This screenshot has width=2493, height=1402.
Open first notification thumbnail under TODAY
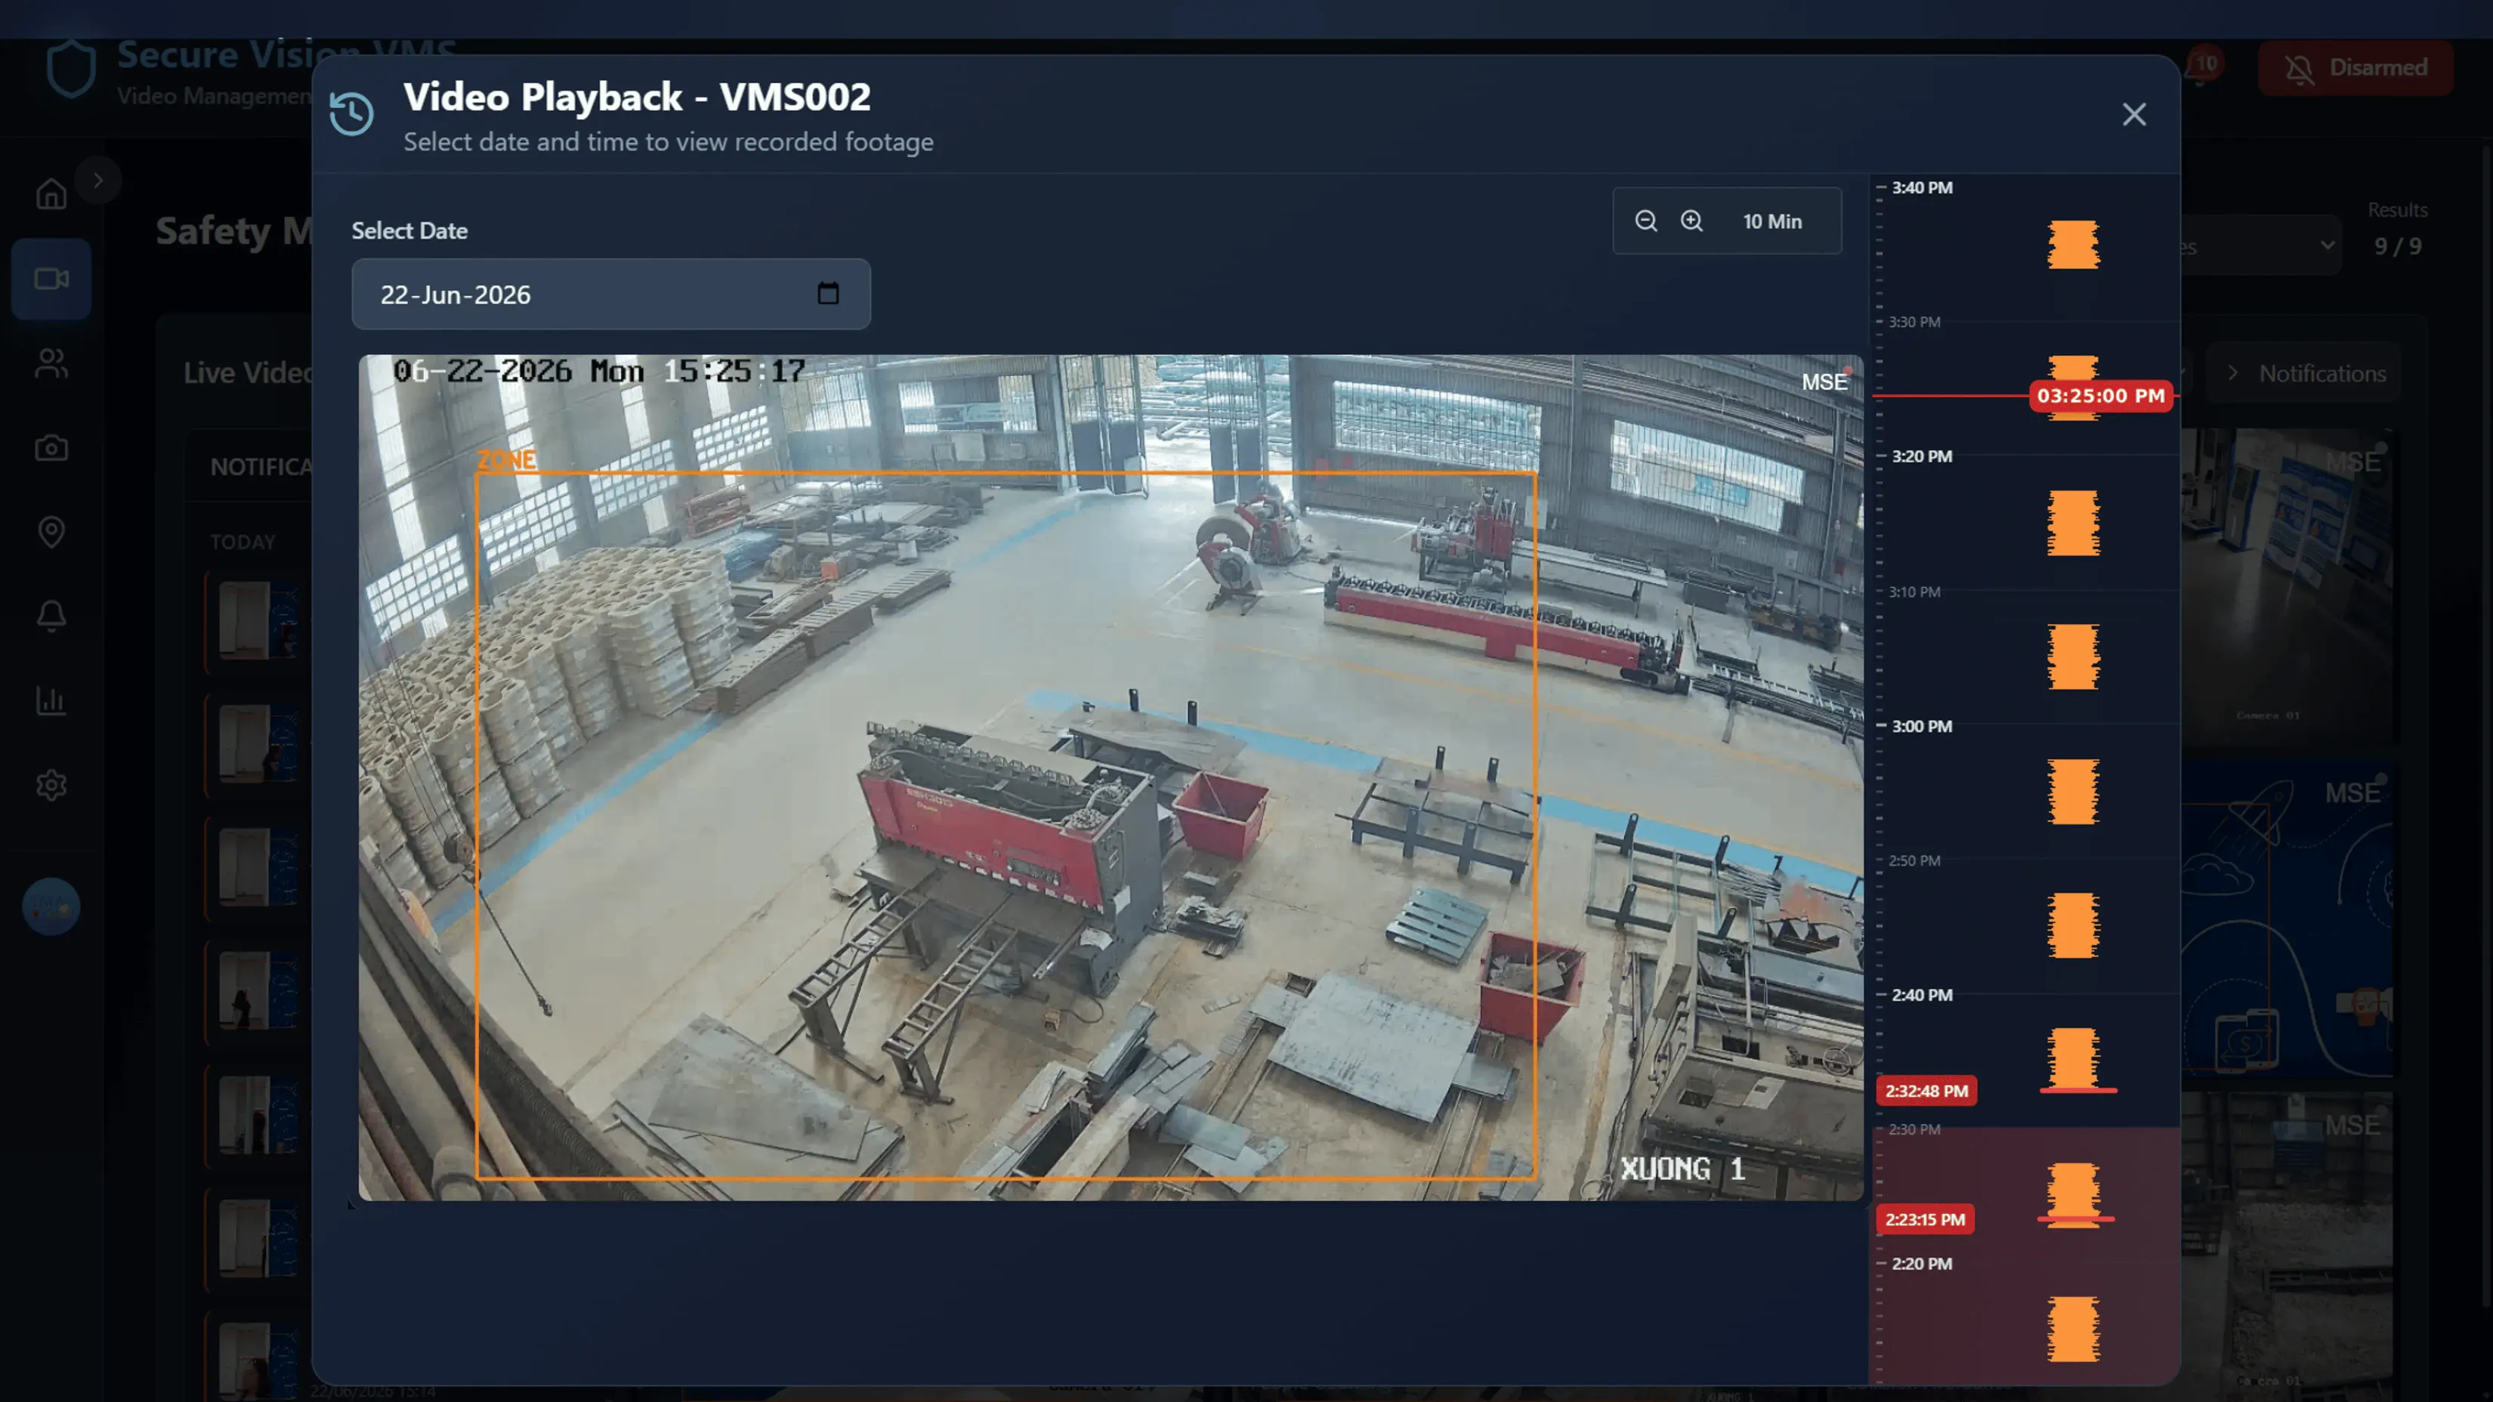coord(258,621)
